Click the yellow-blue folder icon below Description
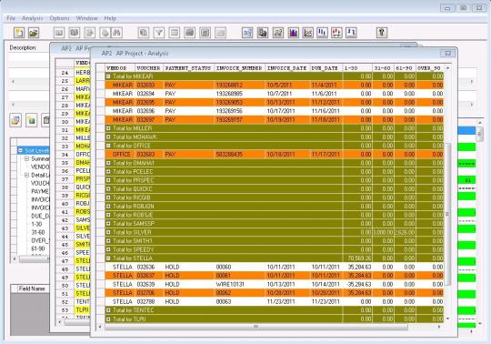The height and width of the screenshot is (344, 491). [15, 120]
